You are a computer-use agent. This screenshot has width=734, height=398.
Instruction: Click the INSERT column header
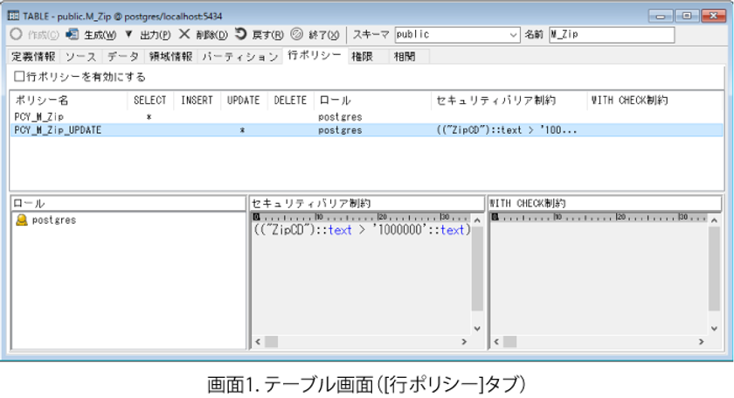[197, 101]
